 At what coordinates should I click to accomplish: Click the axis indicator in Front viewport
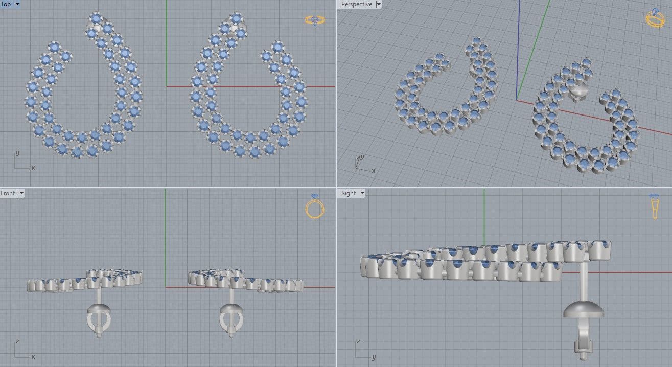coord(24,350)
